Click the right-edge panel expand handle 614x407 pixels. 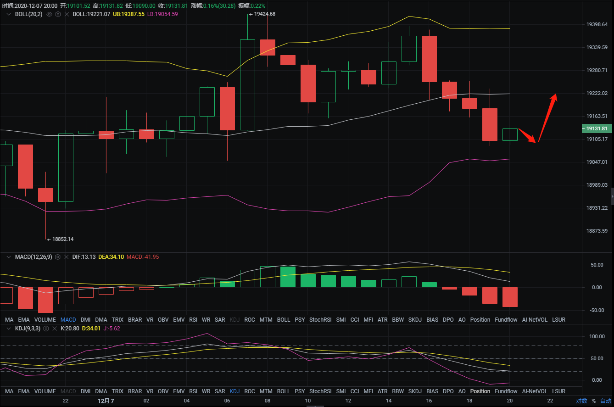pos(612,196)
